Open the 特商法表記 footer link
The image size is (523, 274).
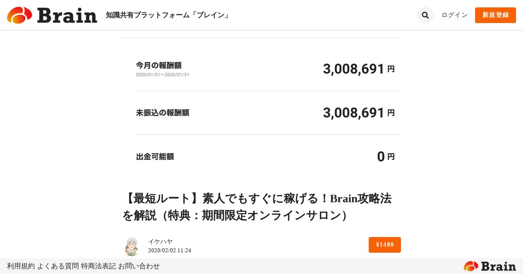[98, 266]
